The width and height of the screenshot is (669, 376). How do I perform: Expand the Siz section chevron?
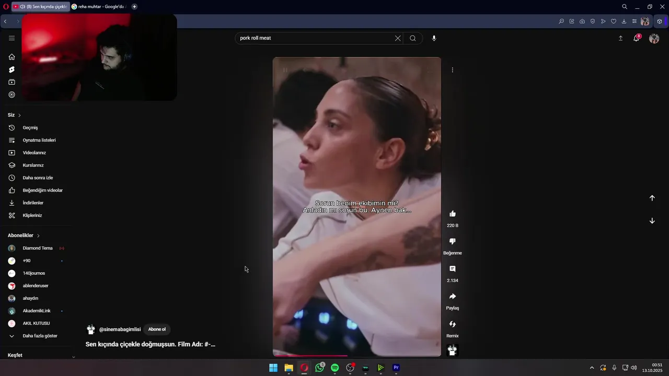pyautogui.click(x=19, y=115)
